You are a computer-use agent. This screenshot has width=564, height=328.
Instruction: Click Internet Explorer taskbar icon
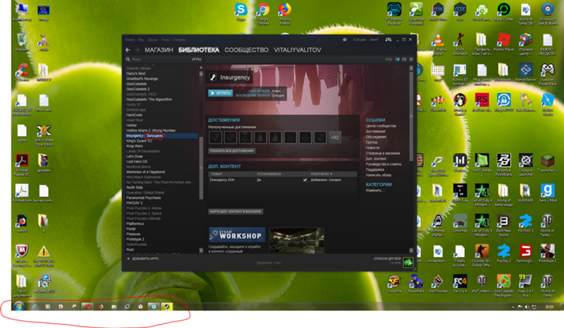click(x=35, y=306)
